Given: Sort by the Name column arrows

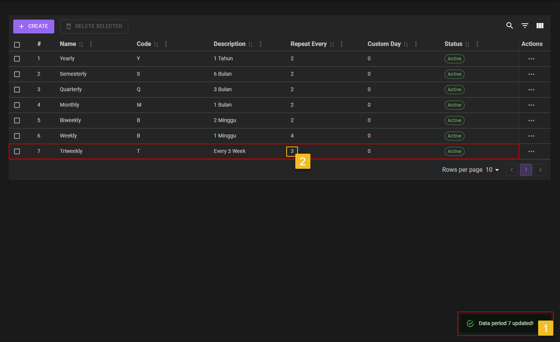Looking at the screenshot, I should coord(81,44).
